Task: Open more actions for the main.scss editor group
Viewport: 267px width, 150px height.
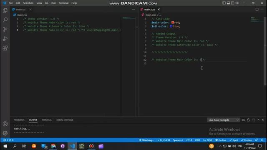Action: point(262,9)
